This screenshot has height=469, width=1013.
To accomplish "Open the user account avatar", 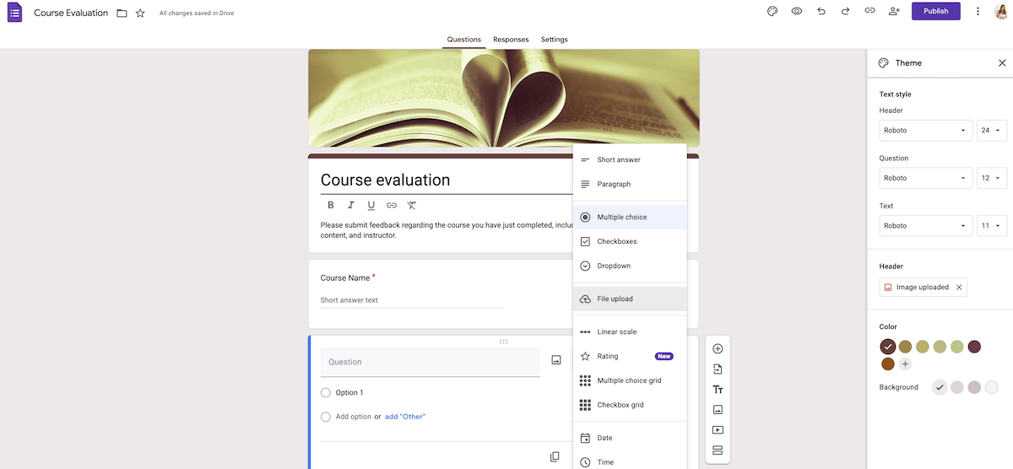I will point(1000,11).
